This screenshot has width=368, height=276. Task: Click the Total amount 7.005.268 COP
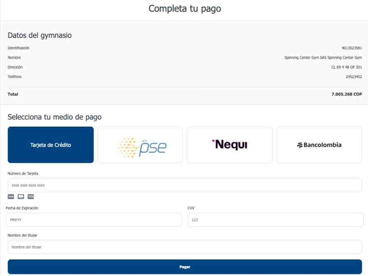click(x=347, y=94)
